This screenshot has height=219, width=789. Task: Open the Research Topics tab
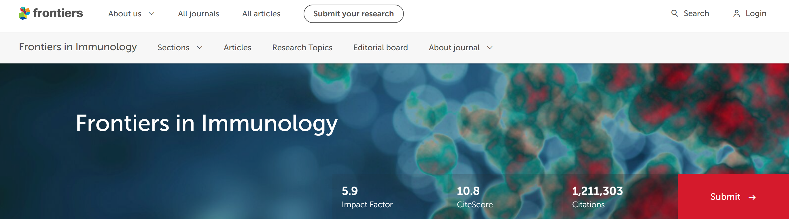pos(302,48)
